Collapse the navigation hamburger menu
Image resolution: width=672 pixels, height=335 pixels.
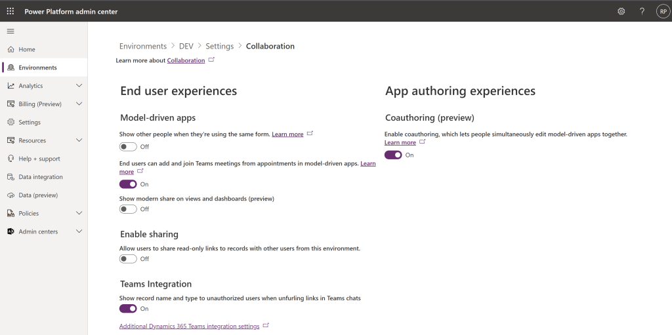pos(10,31)
